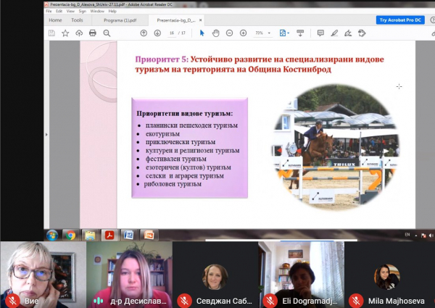The height and width of the screenshot is (308, 435).
Task: Click the Zoom in plus button
Action: (243, 33)
